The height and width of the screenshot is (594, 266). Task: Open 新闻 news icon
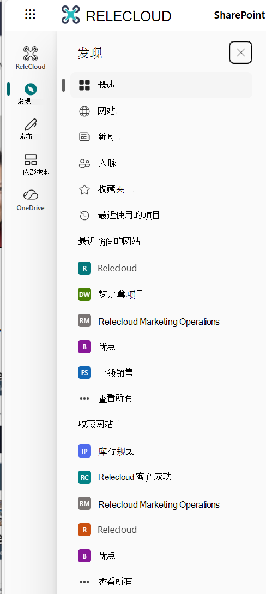[84, 136]
